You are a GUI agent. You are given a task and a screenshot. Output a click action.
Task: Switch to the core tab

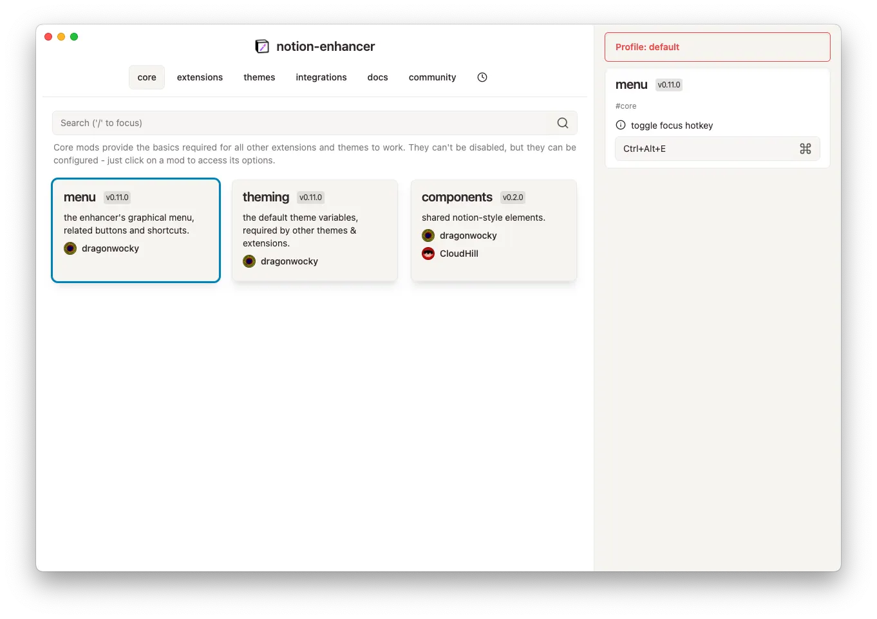pyautogui.click(x=147, y=77)
